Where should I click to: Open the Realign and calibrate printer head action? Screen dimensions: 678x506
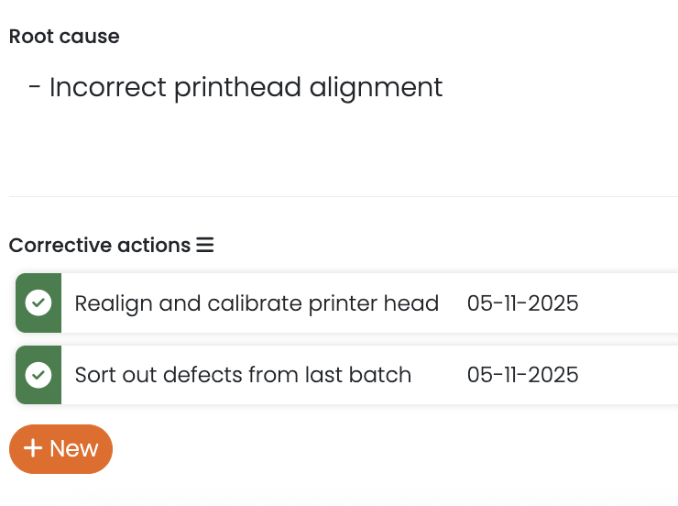257,303
